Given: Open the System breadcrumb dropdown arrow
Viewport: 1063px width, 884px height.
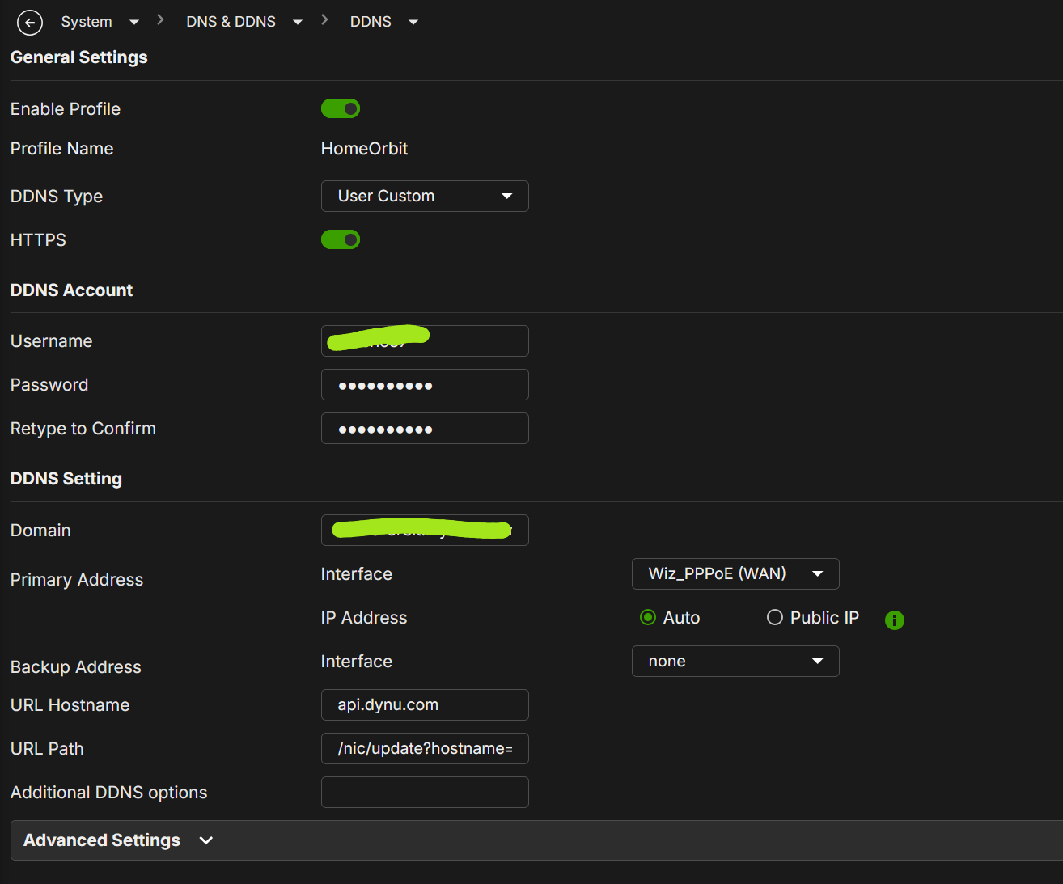Looking at the screenshot, I should (134, 23).
